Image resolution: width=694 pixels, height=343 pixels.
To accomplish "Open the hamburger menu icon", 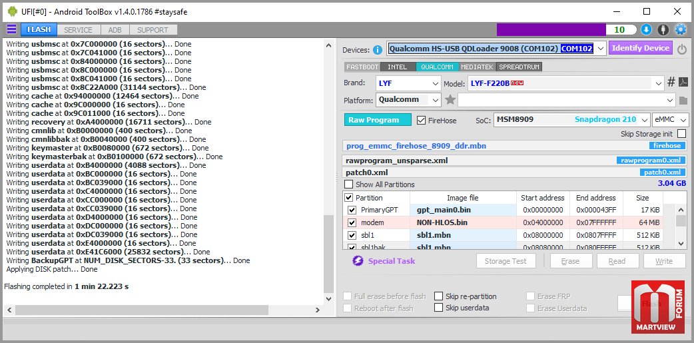I will pos(11,30).
